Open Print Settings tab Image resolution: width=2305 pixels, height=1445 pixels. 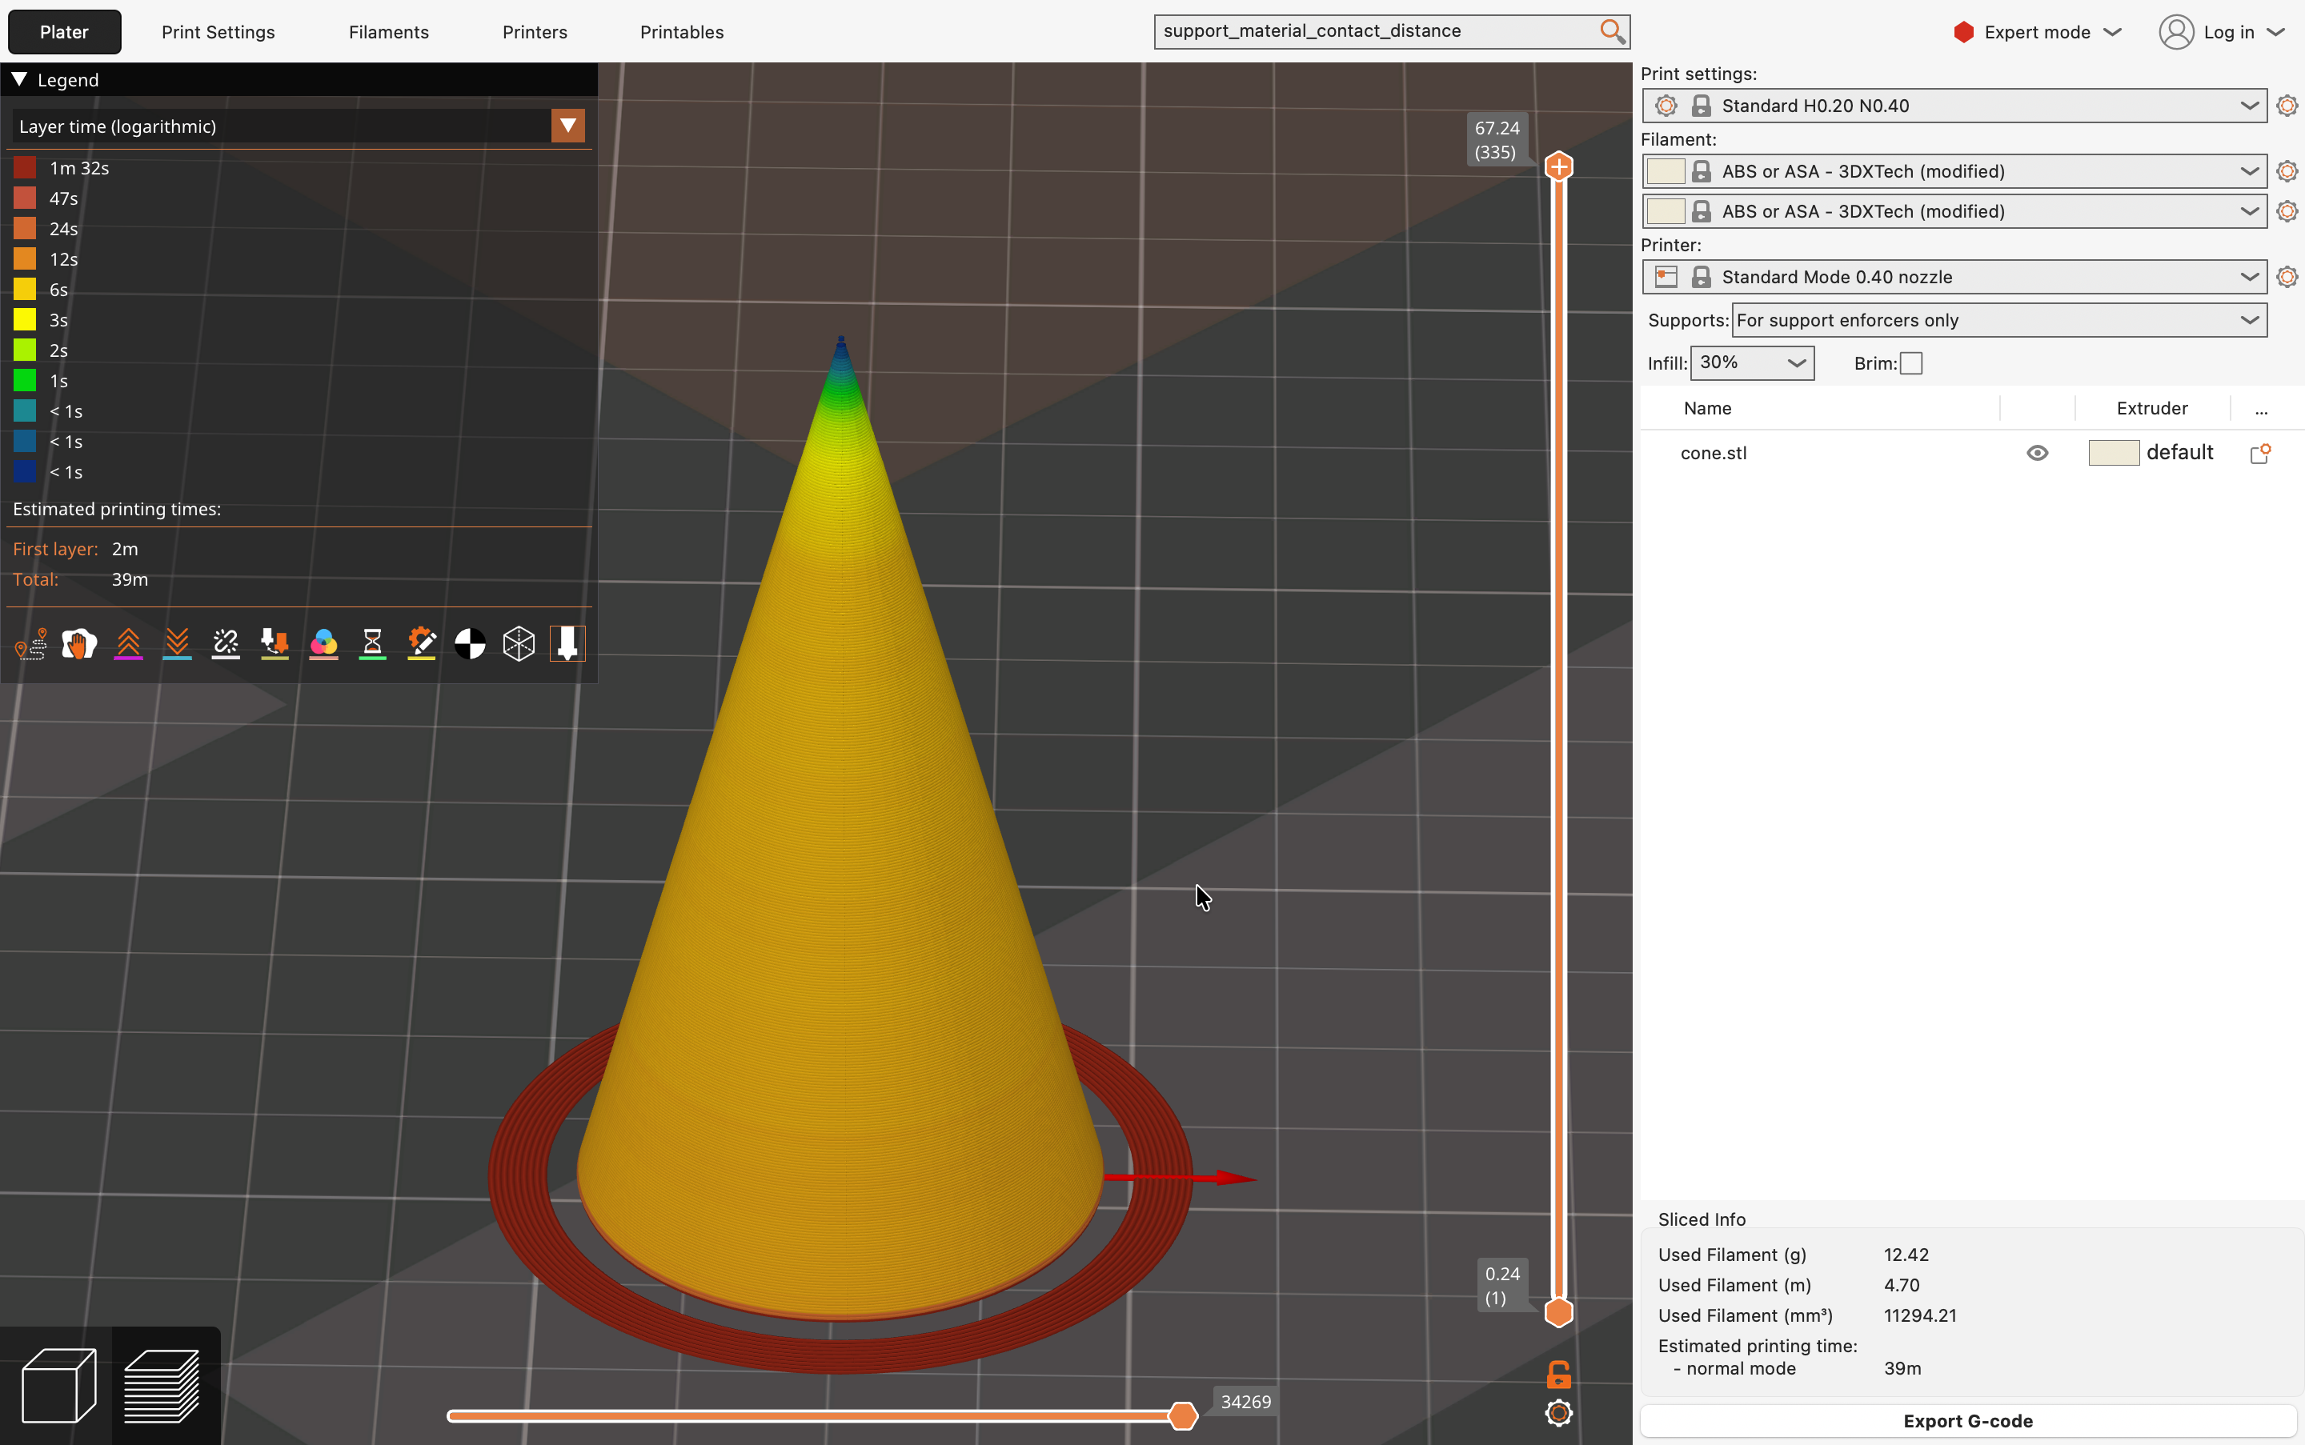point(218,31)
